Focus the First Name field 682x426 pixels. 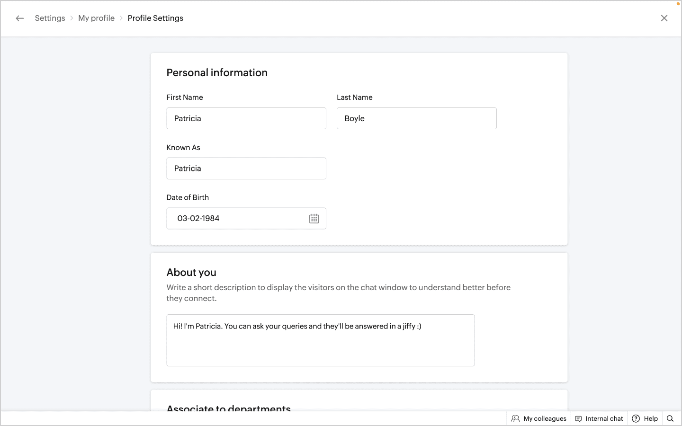tap(246, 118)
